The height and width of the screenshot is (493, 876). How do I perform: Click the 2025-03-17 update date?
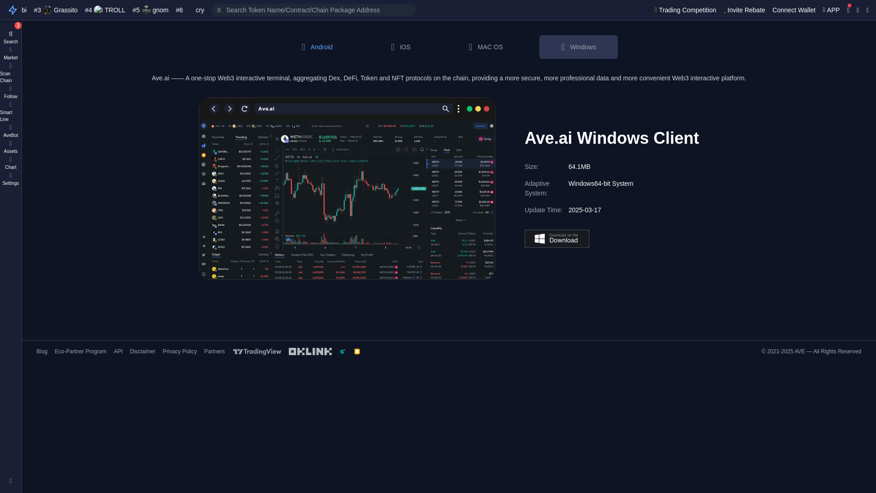pos(585,210)
